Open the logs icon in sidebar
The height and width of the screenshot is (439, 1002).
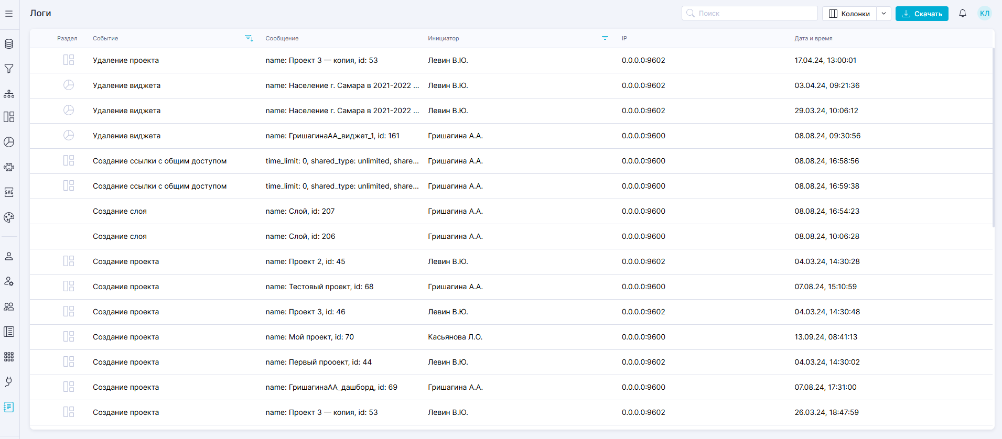[x=9, y=407]
